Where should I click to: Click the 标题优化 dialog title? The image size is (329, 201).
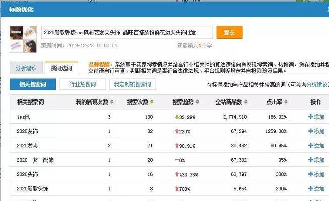click(x=21, y=9)
